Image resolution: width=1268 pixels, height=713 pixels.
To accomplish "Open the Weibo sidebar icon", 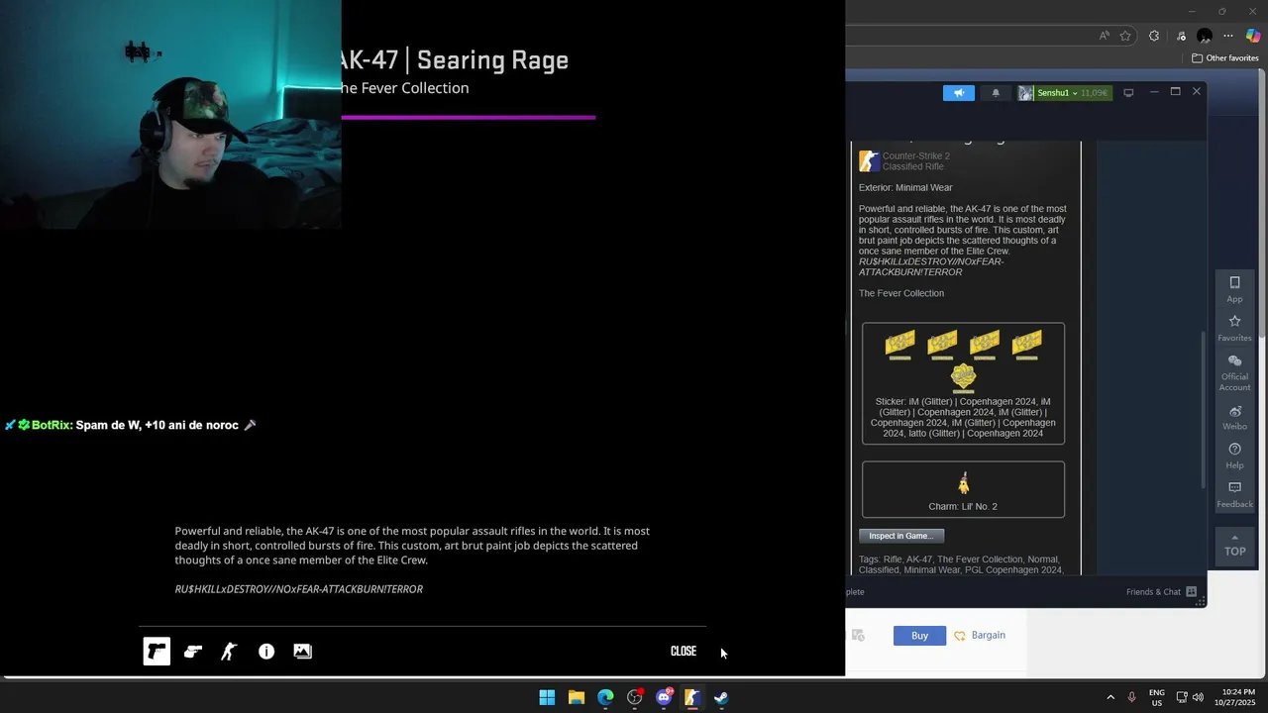I will pyautogui.click(x=1234, y=417).
